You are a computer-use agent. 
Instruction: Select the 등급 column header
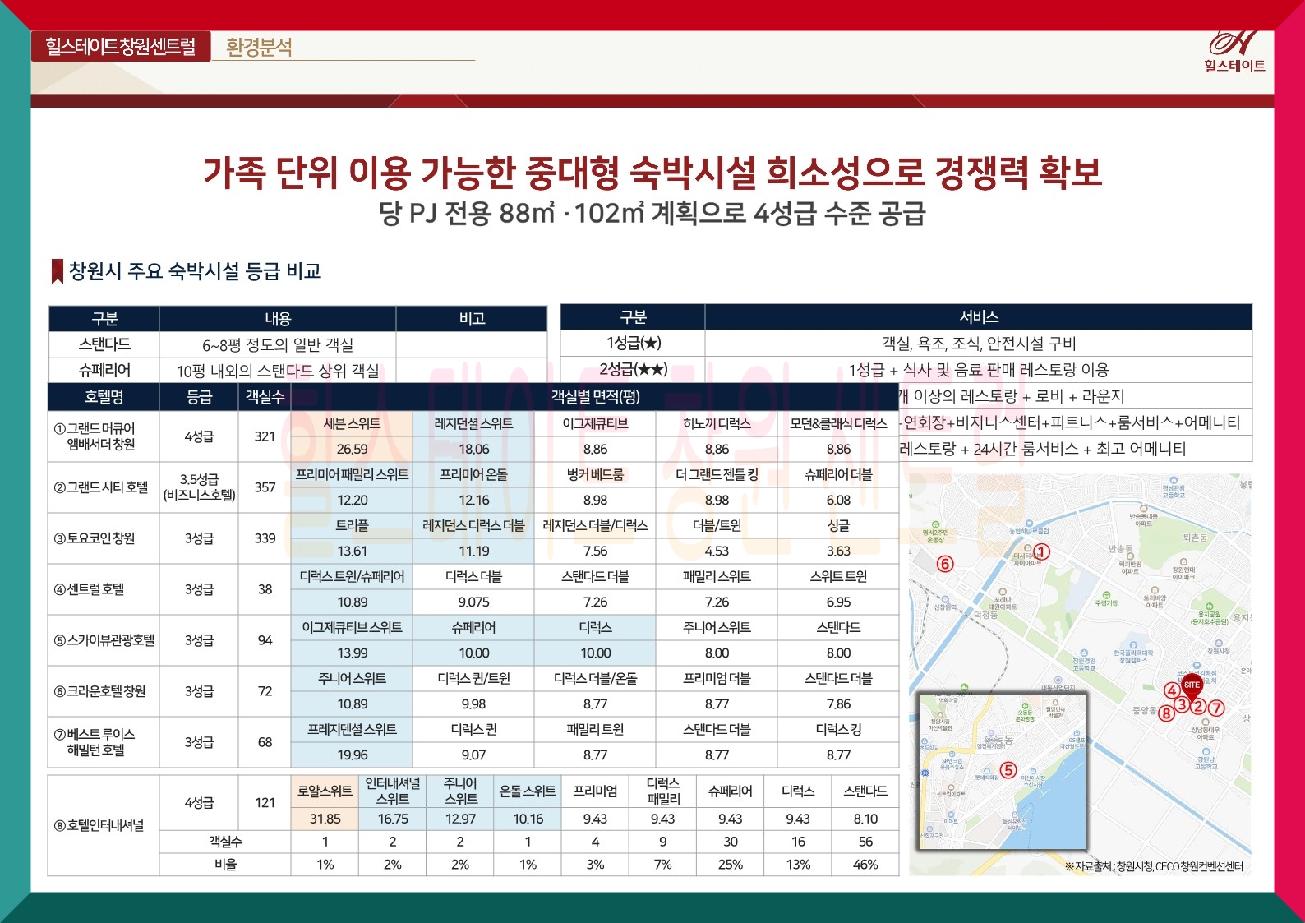pyautogui.click(x=199, y=397)
